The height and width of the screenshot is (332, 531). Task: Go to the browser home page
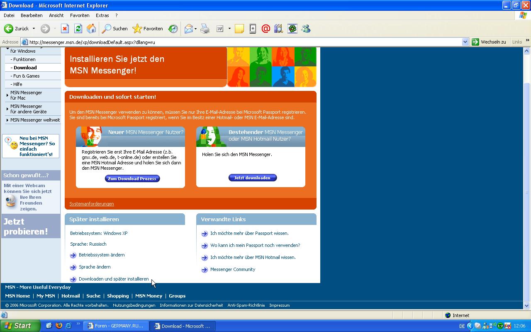pos(91,29)
